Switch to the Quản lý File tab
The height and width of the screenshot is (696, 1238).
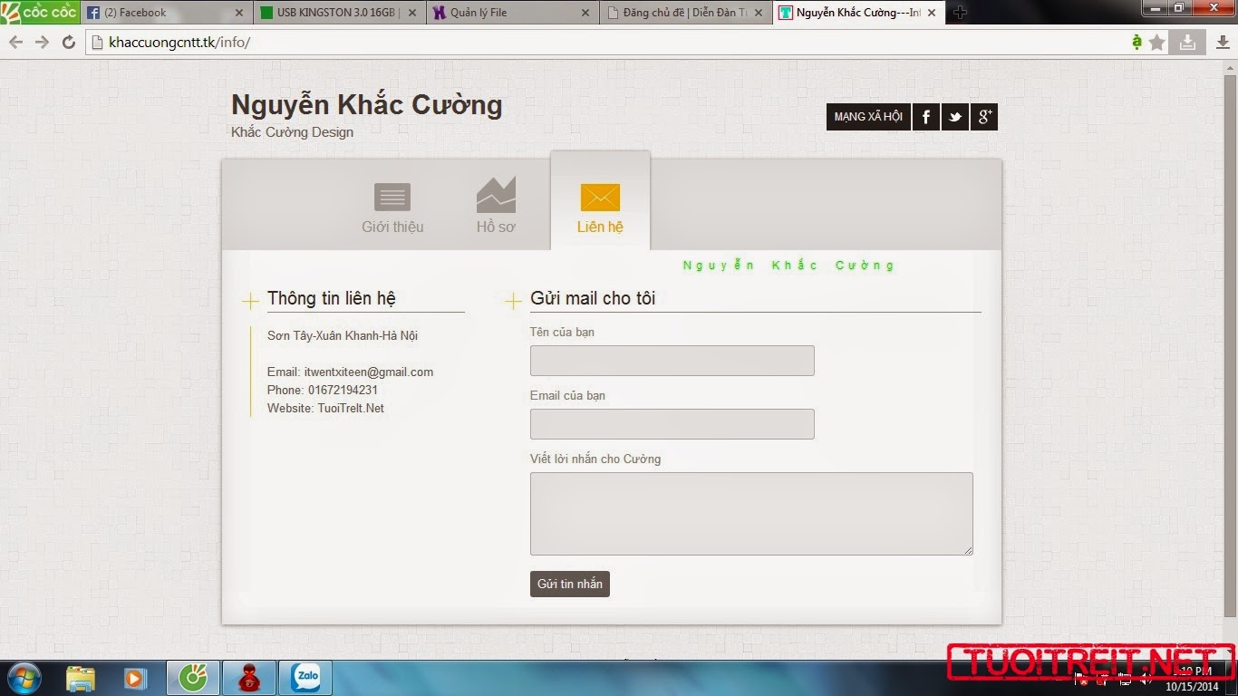511,13
